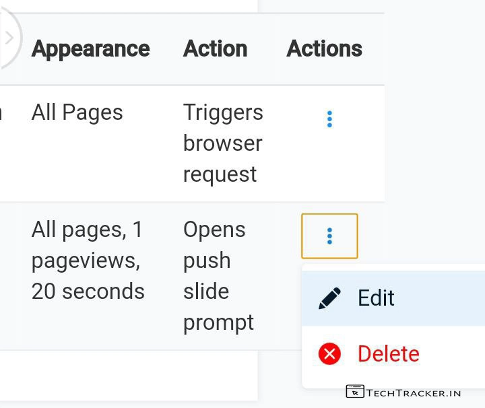Click the Appearance column header
The image size is (485, 408).
90,48
